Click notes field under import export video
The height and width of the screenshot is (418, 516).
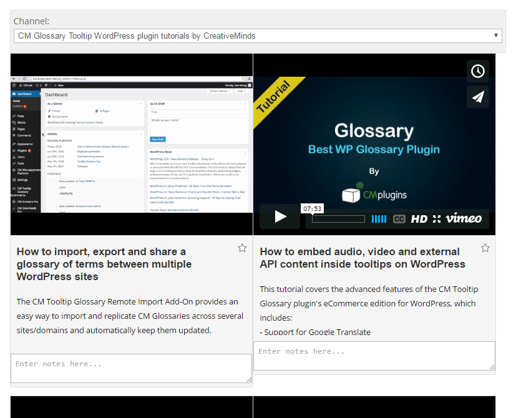coord(131,368)
